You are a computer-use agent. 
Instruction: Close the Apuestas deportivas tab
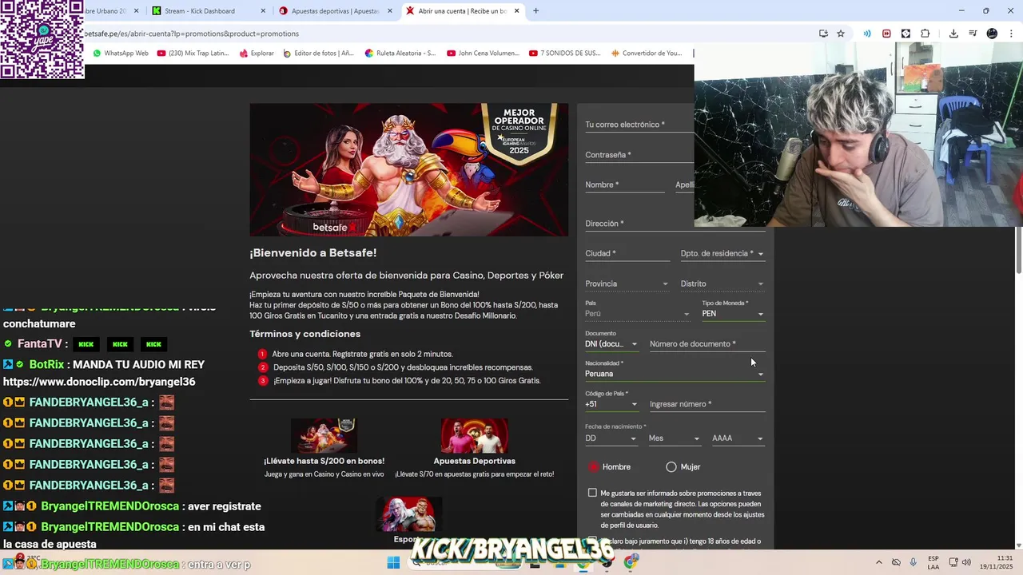point(390,11)
